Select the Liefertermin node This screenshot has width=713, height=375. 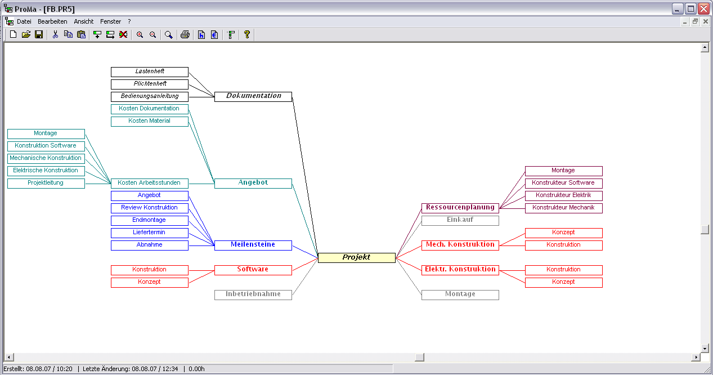150,233
